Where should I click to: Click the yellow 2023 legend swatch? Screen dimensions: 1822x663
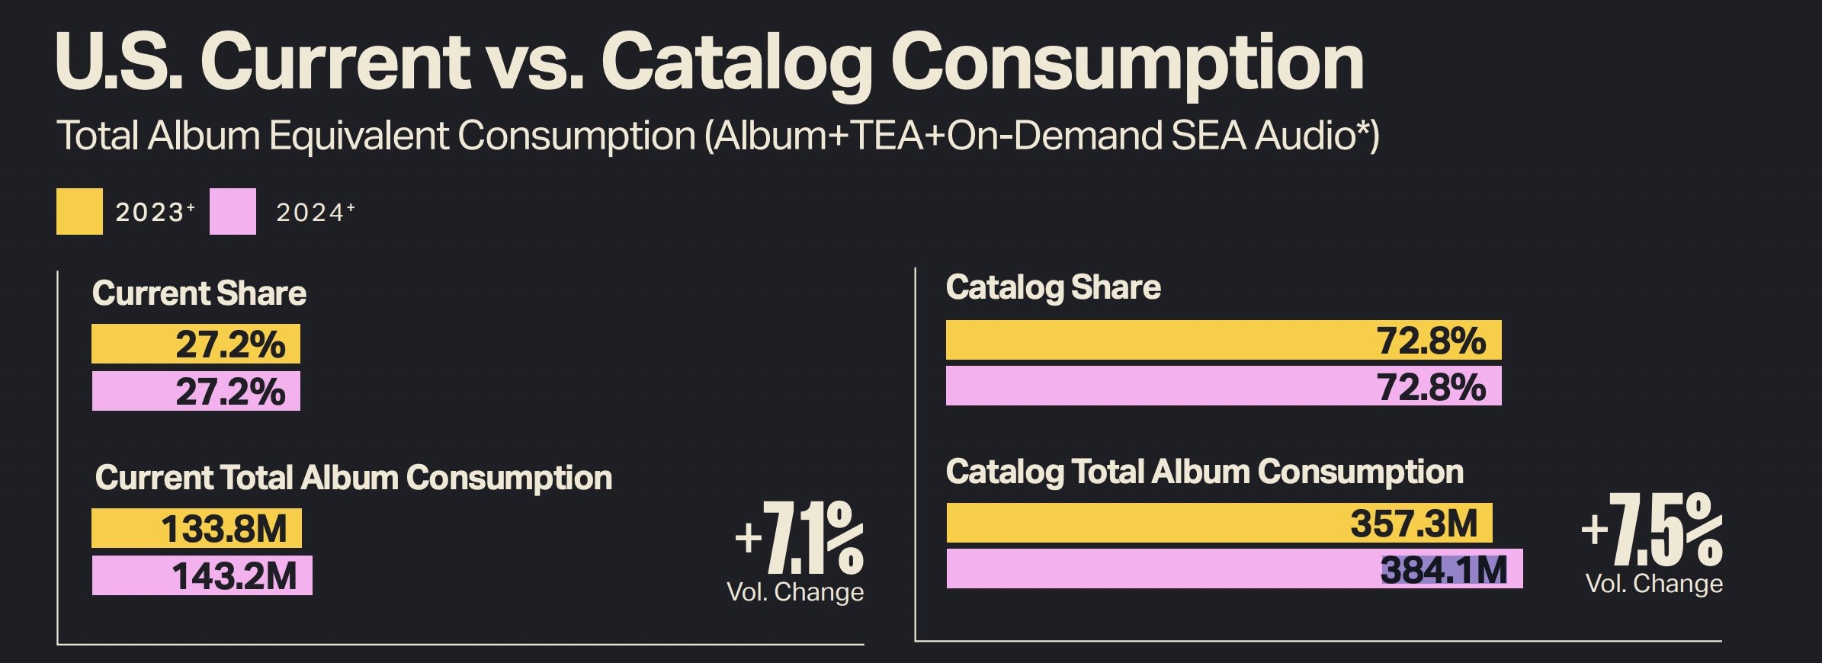[x=79, y=211]
